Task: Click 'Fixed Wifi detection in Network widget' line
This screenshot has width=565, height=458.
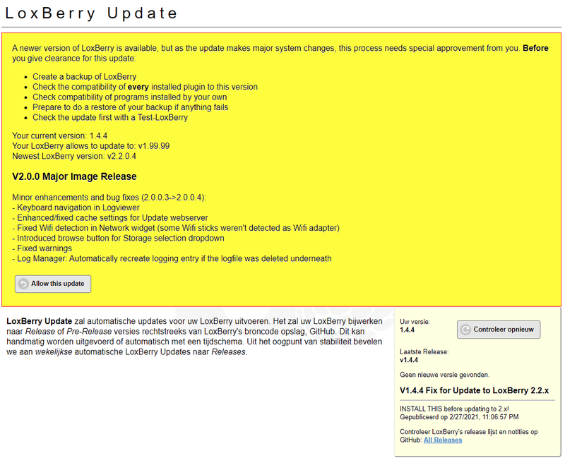Action: [176, 228]
